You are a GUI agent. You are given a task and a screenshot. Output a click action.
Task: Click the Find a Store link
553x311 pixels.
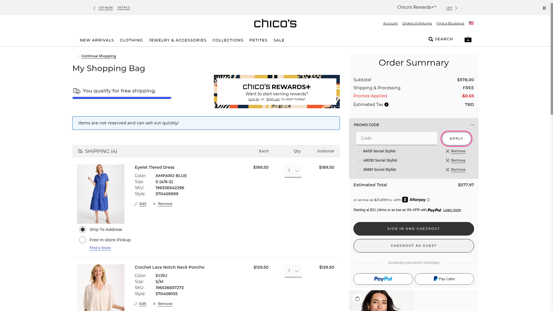[x=100, y=248]
